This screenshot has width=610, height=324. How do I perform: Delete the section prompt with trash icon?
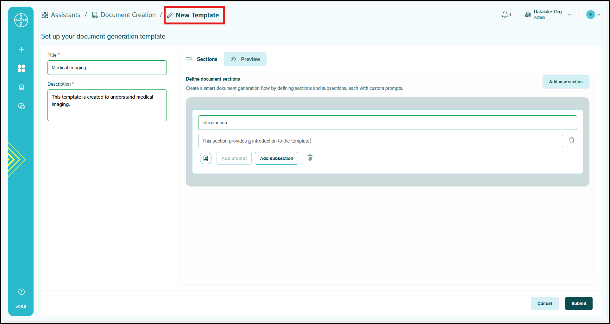[571, 140]
